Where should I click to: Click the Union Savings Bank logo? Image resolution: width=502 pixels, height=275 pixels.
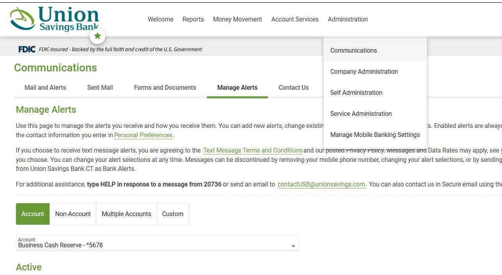pyautogui.click(x=55, y=19)
